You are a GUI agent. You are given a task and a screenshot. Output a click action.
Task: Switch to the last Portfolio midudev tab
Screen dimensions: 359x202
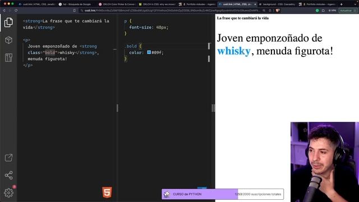point(317,4)
